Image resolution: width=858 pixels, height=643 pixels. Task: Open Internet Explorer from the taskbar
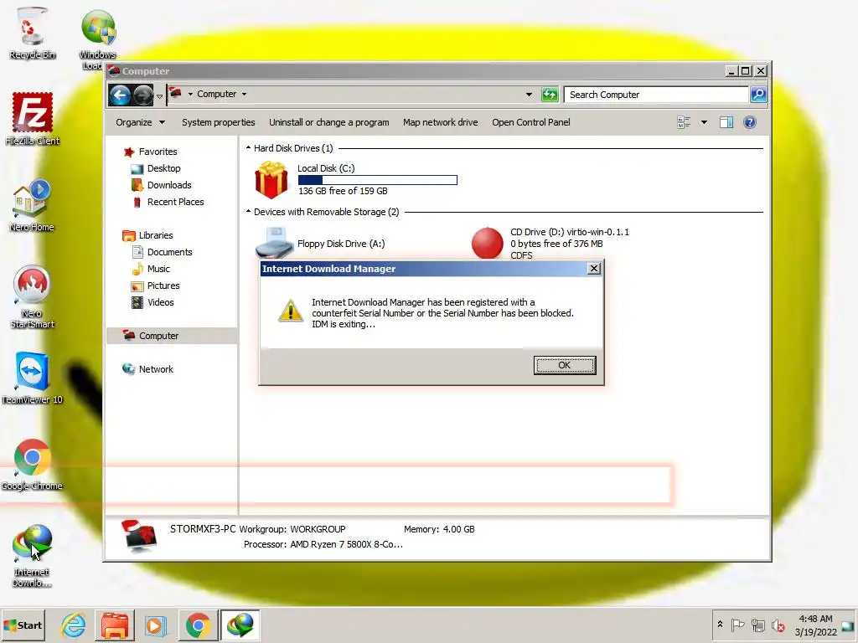[74, 625]
